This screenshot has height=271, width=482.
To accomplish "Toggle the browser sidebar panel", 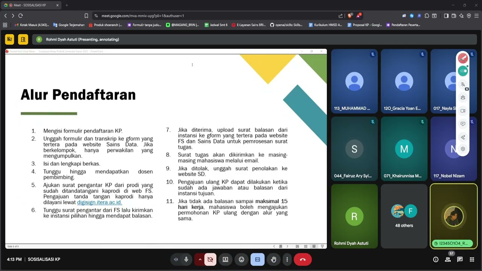I will click(446, 16).
